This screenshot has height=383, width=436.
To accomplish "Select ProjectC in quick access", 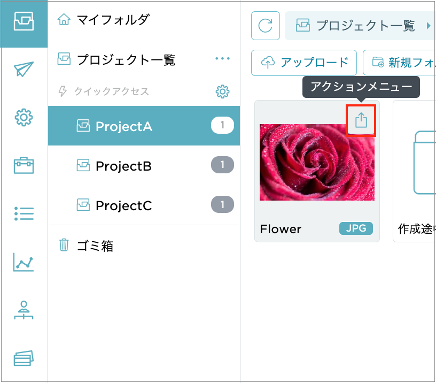I will pyautogui.click(x=144, y=205).
